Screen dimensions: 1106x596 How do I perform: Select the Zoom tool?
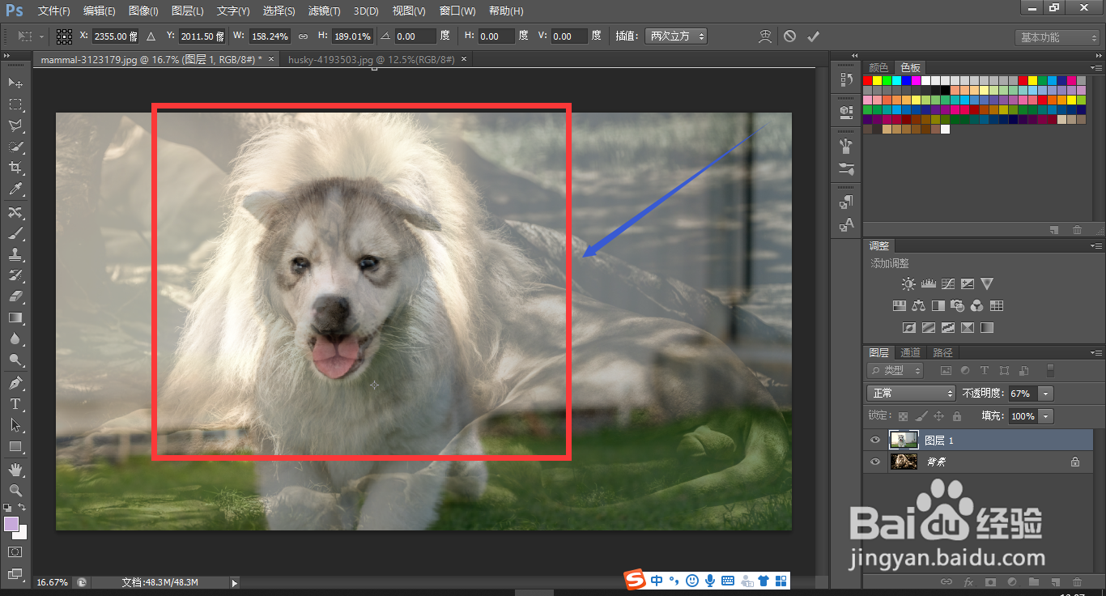pos(15,490)
